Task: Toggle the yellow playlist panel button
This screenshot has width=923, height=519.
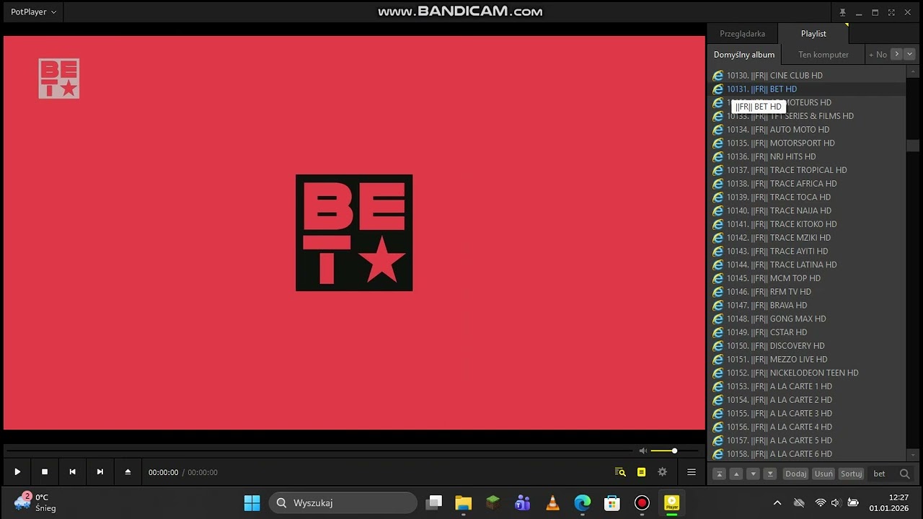Action: click(x=641, y=472)
